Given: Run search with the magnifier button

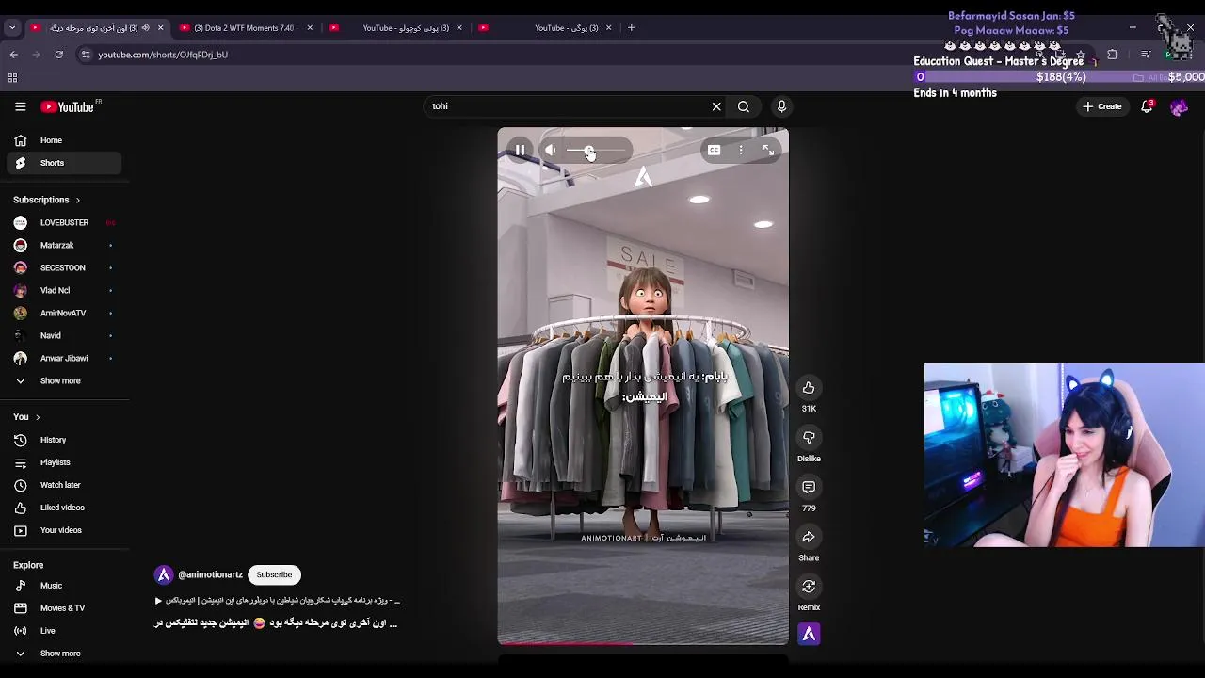Looking at the screenshot, I should pos(744,106).
